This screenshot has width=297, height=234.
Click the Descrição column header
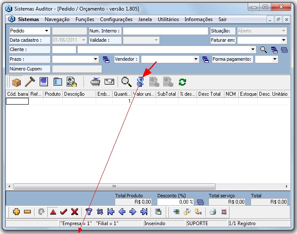coord(79,94)
